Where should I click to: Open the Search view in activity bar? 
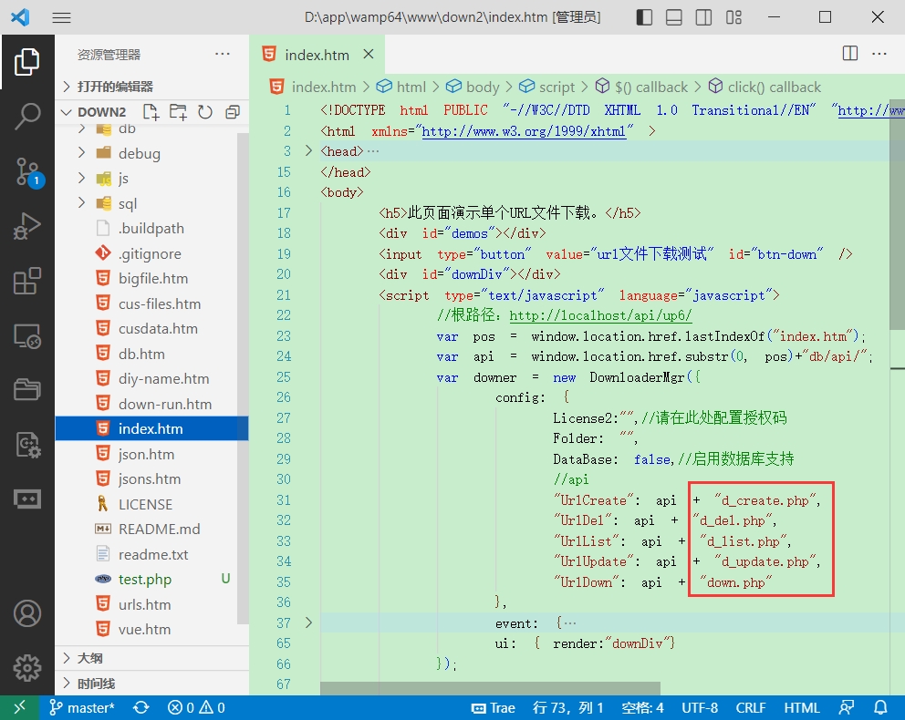coord(27,116)
